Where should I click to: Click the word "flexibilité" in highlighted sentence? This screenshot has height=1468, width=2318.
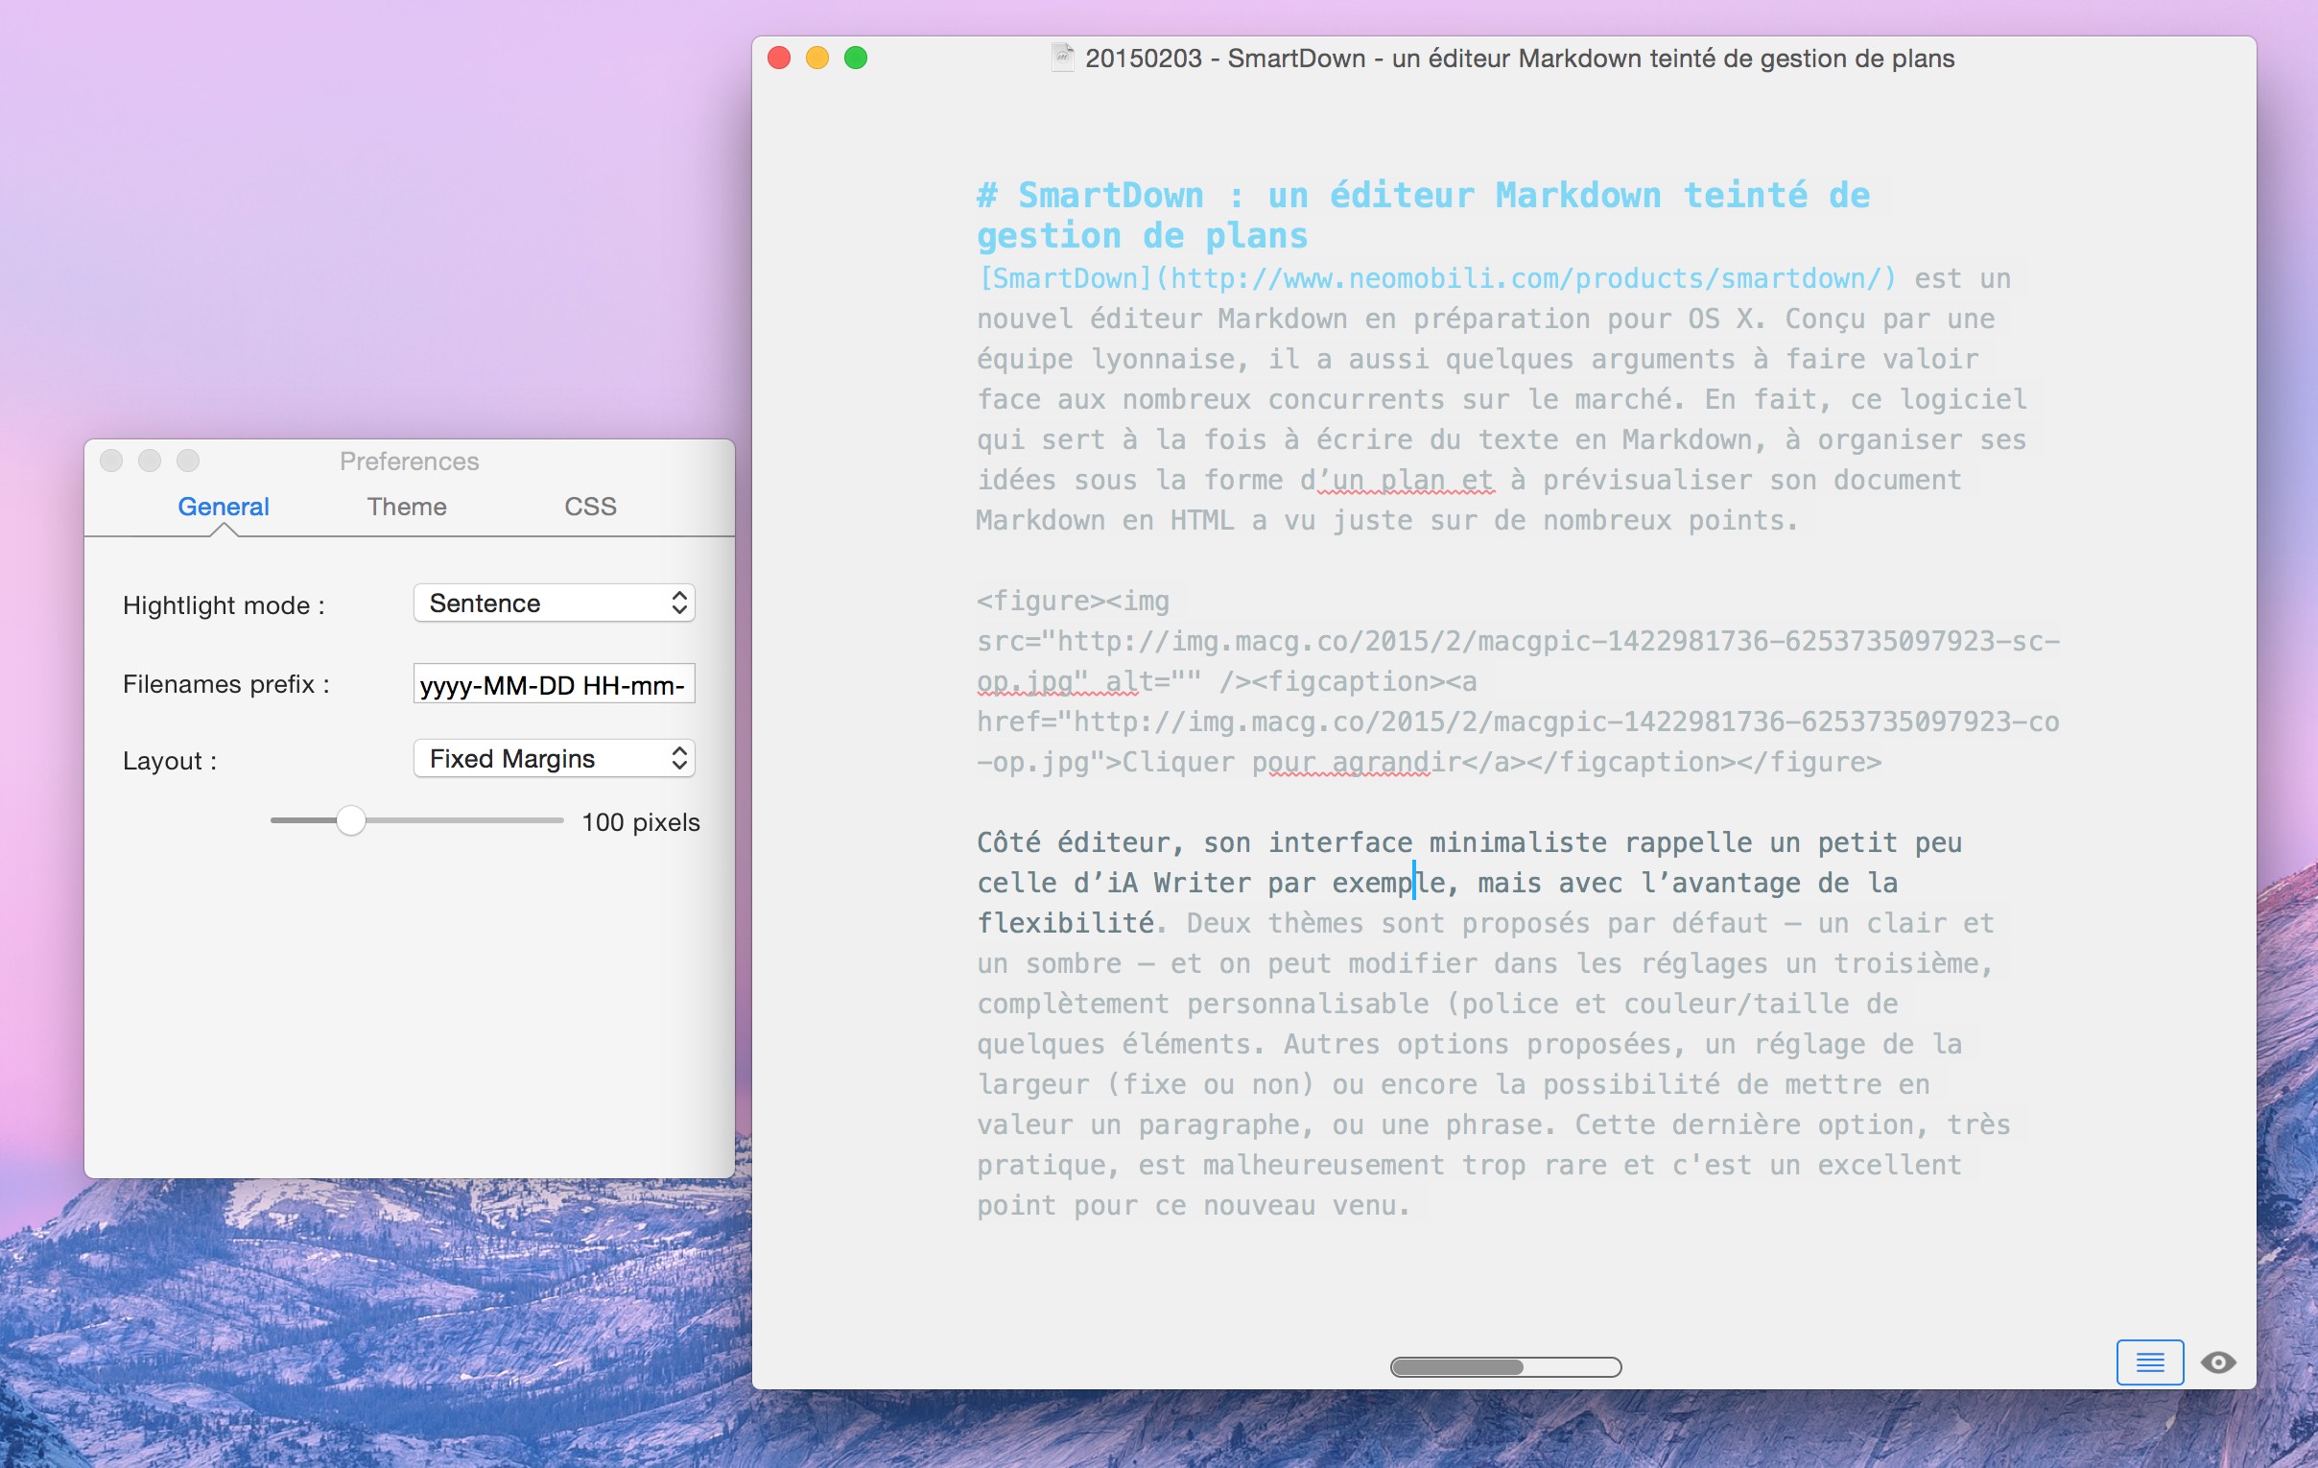(1066, 923)
